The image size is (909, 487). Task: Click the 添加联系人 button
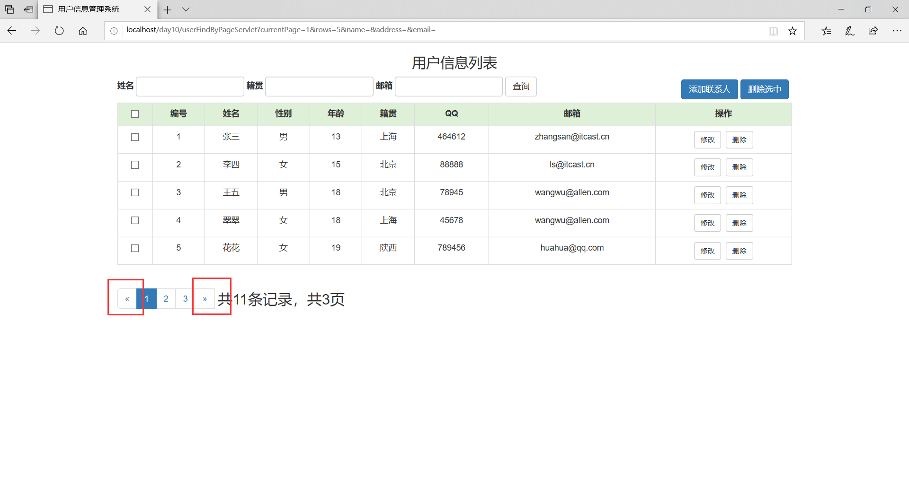tap(709, 89)
